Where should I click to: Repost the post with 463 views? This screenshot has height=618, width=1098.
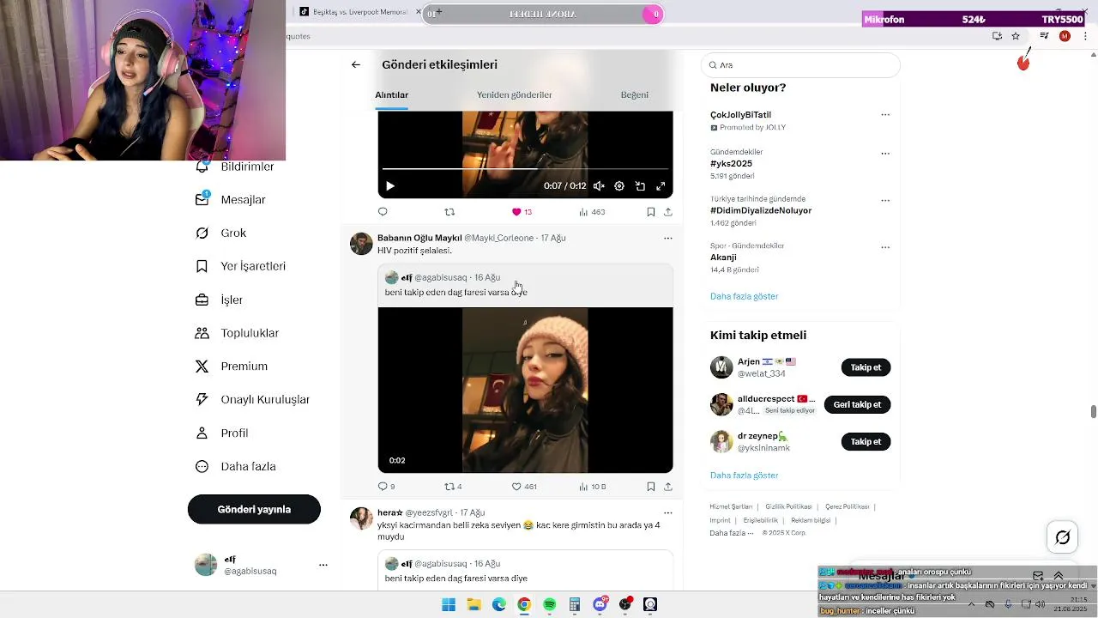tap(449, 212)
